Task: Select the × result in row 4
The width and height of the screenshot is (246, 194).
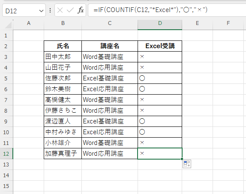Action: (160, 68)
